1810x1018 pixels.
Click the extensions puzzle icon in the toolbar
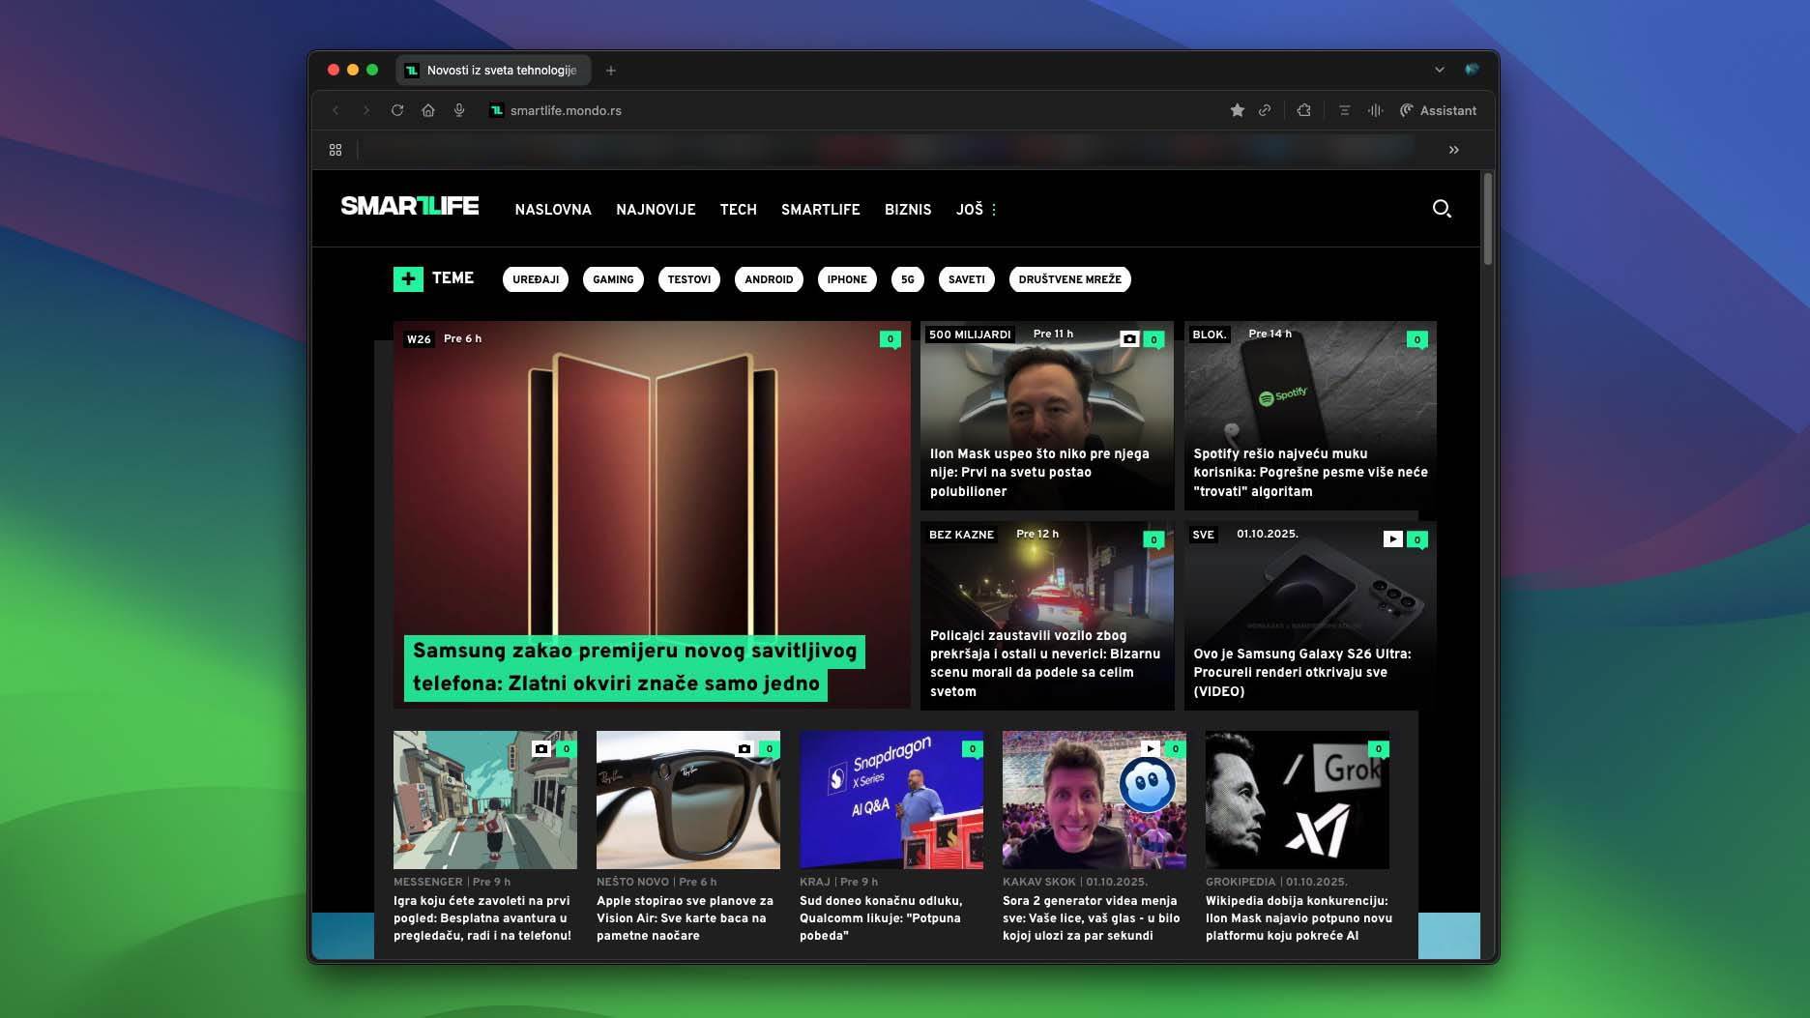click(1303, 110)
